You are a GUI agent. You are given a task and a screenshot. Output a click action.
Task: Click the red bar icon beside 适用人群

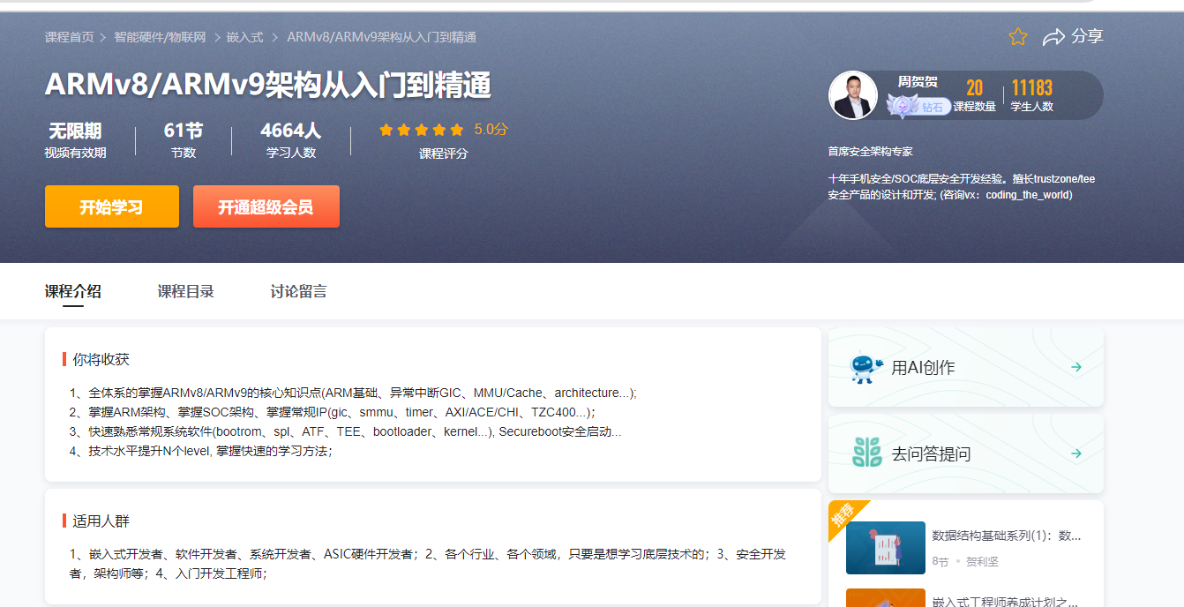63,520
